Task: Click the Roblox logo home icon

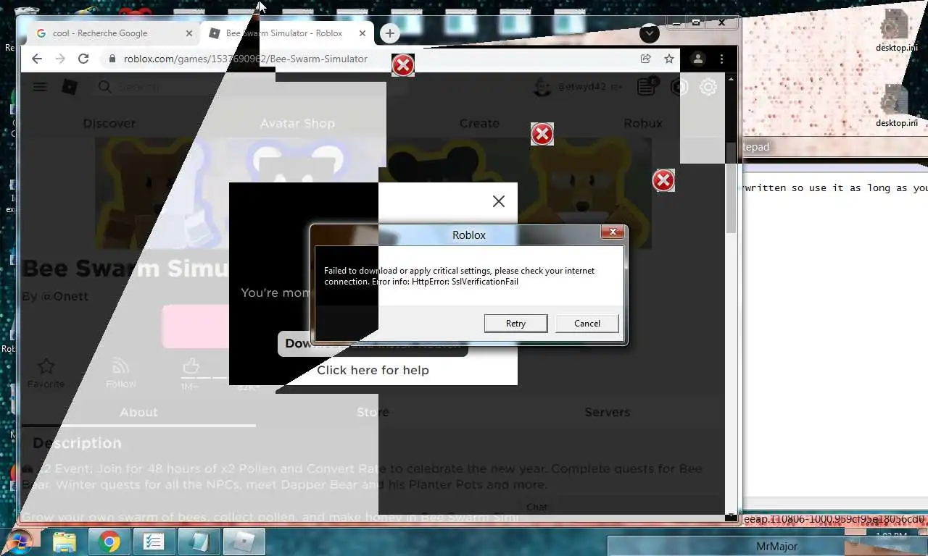Action: pos(70,87)
